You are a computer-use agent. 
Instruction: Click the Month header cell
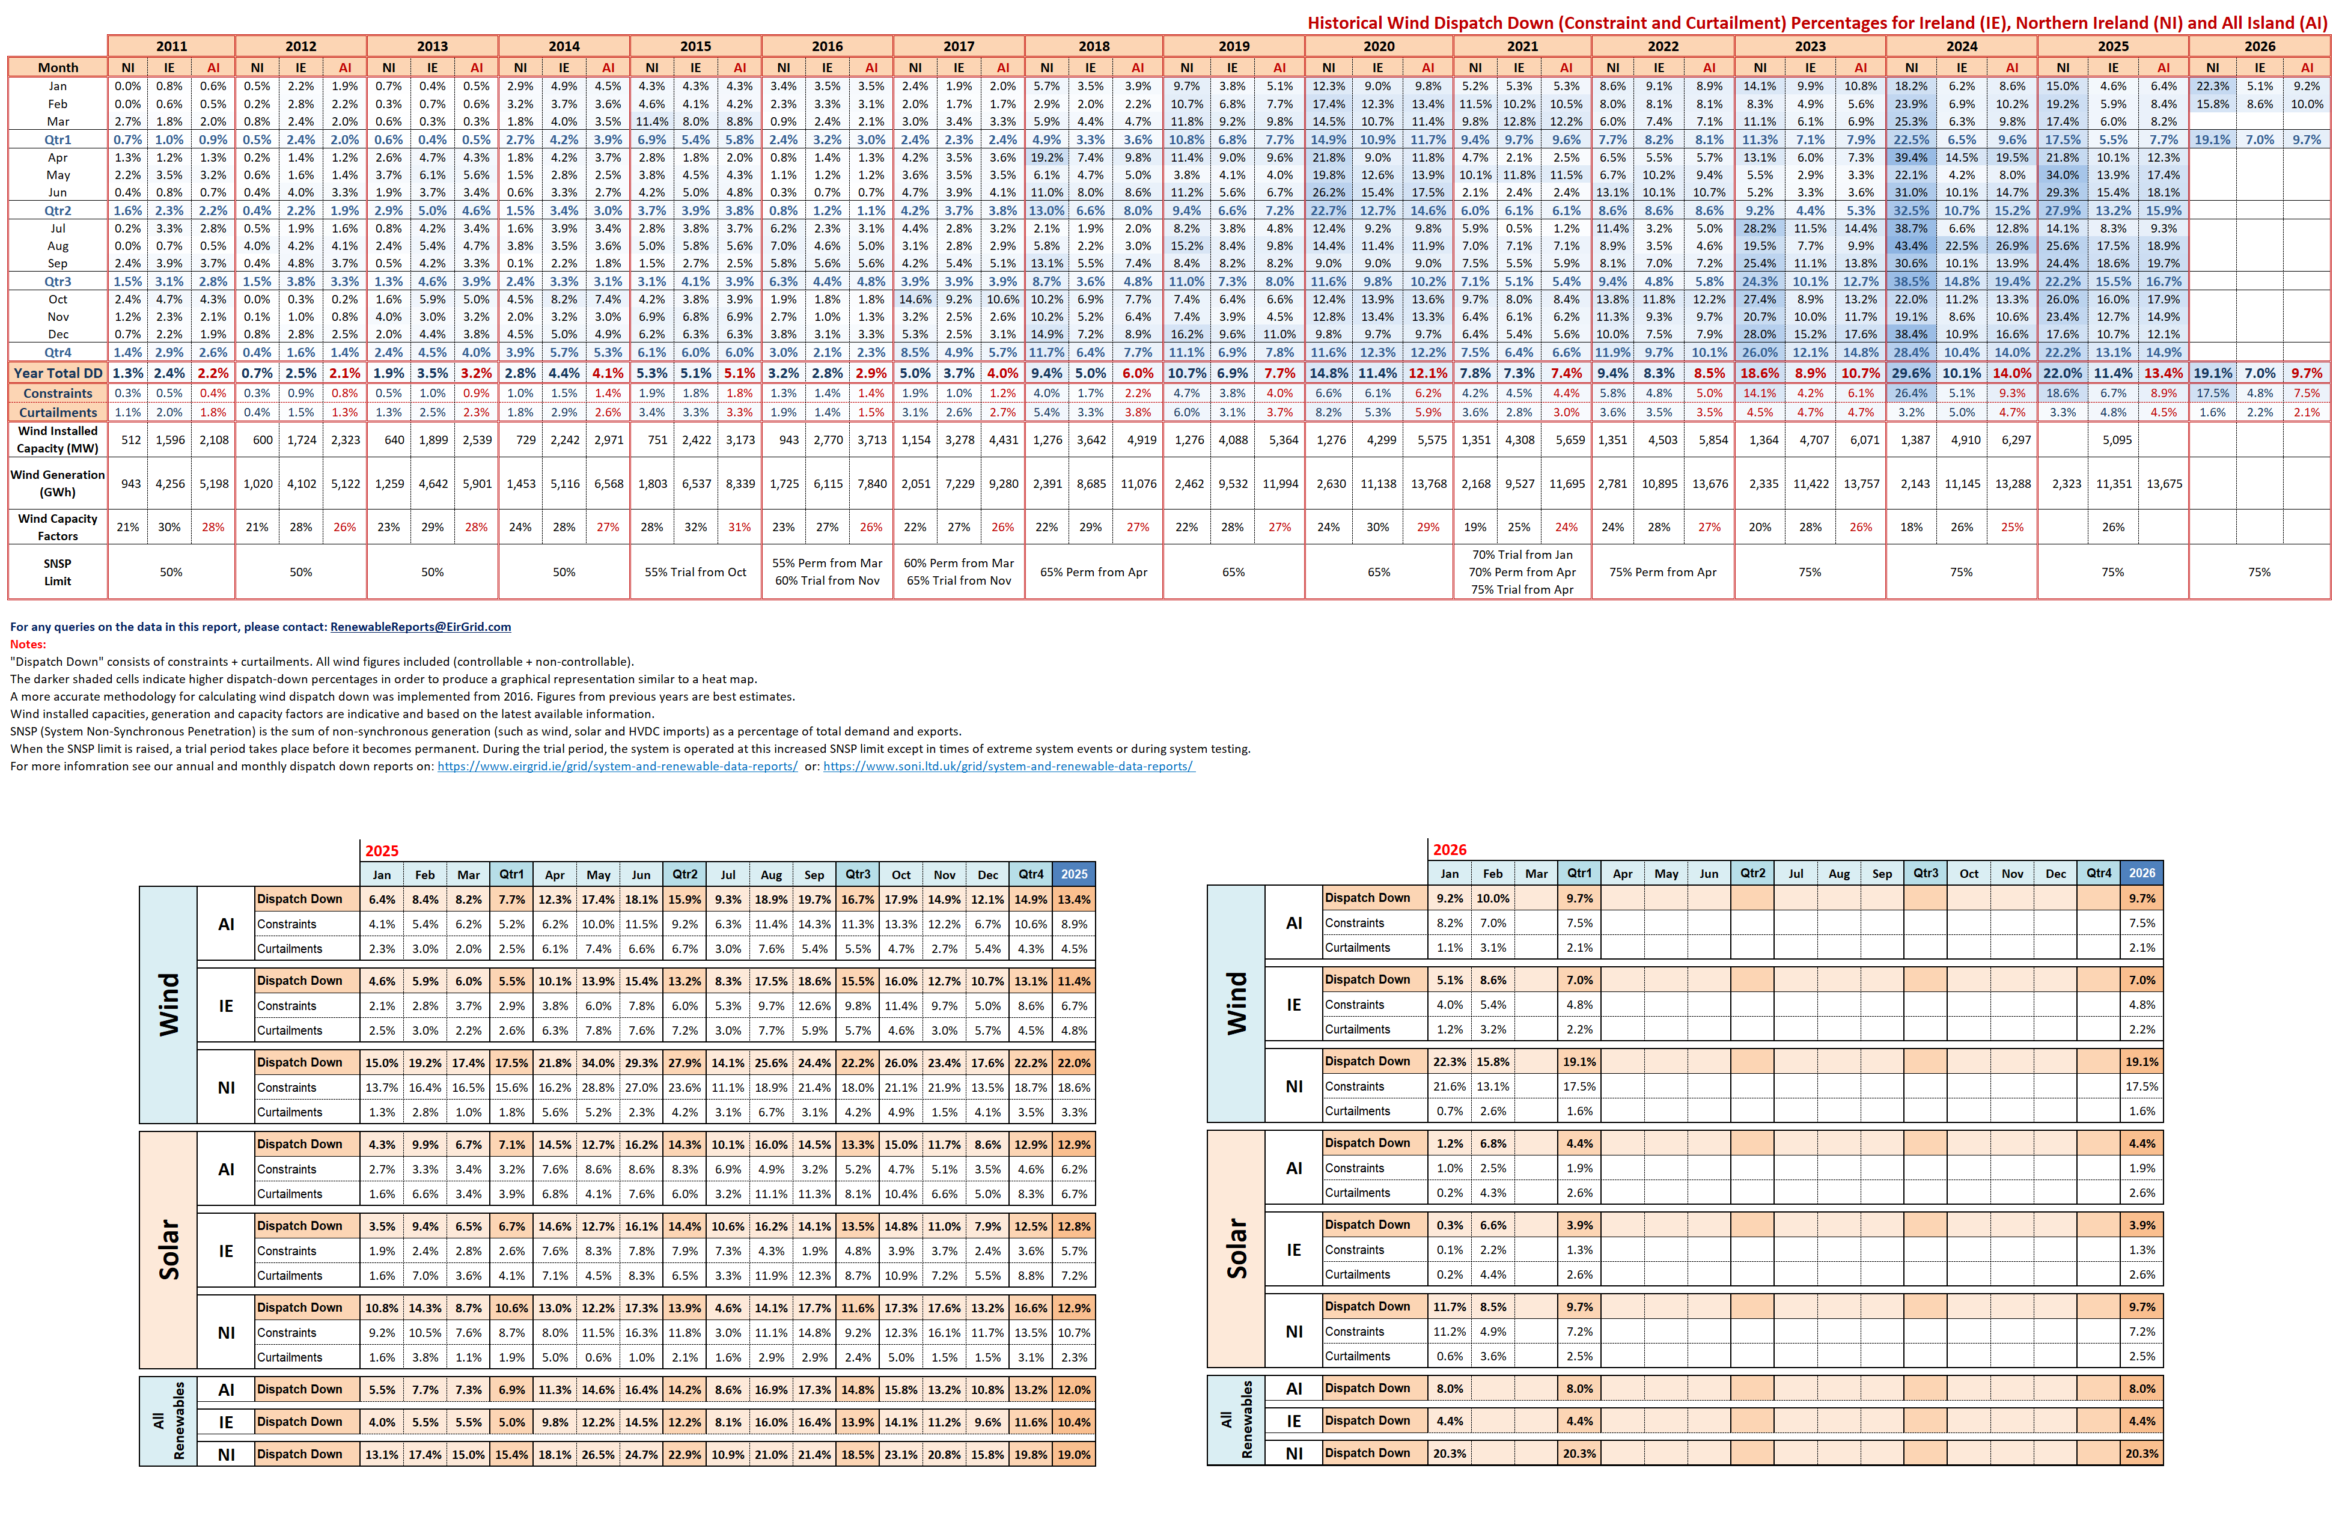[57, 68]
